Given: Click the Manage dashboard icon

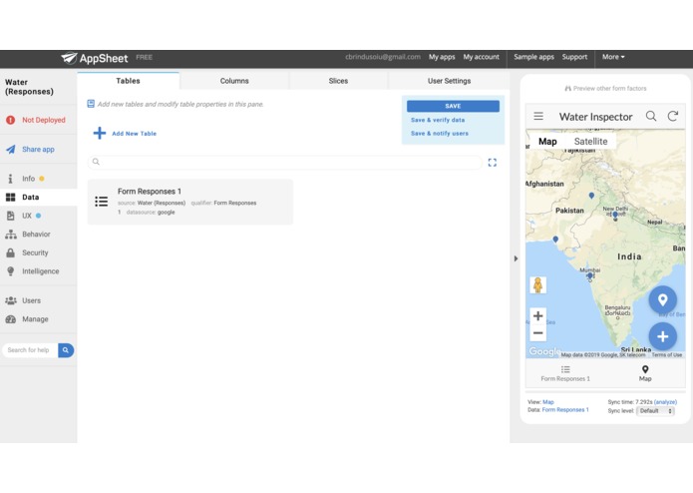Looking at the screenshot, I should coord(11,319).
